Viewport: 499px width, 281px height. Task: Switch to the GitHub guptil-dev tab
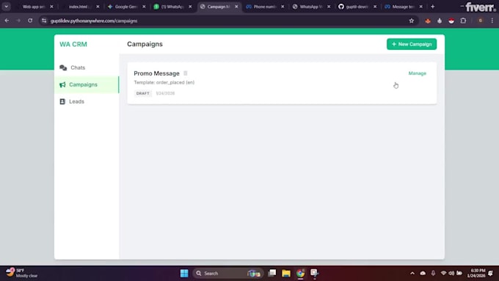[356, 7]
